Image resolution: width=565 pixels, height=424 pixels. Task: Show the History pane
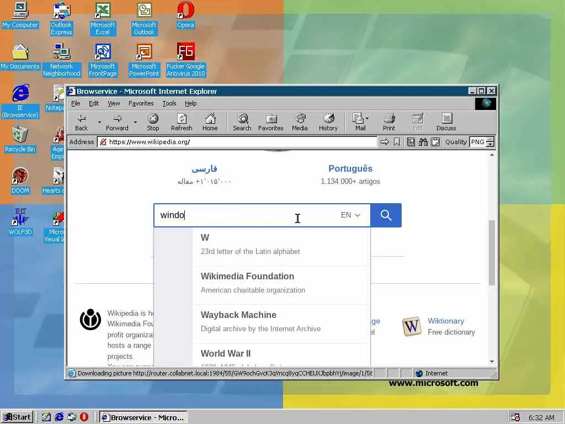[328, 122]
